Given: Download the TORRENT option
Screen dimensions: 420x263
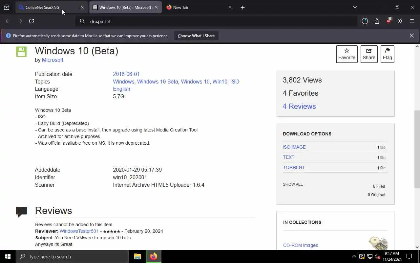Looking at the screenshot, I should (294, 167).
